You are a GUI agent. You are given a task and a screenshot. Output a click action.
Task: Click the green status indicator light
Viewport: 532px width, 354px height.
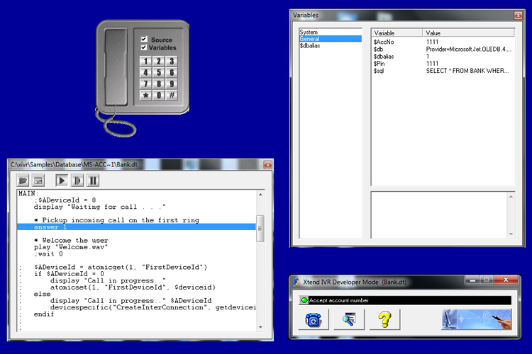tap(304, 300)
